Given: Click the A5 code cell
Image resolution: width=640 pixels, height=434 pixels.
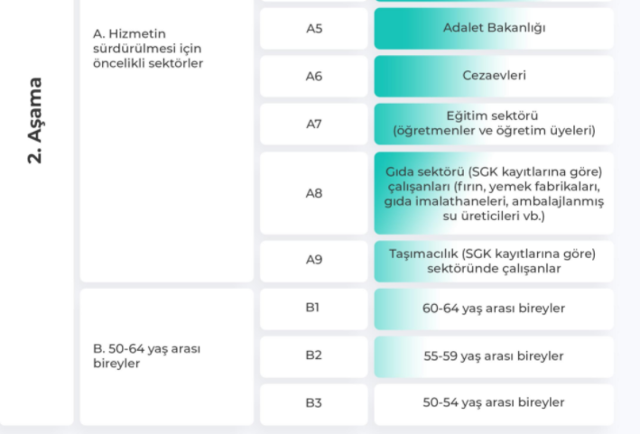Looking at the screenshot, I should tap(313, 29).
